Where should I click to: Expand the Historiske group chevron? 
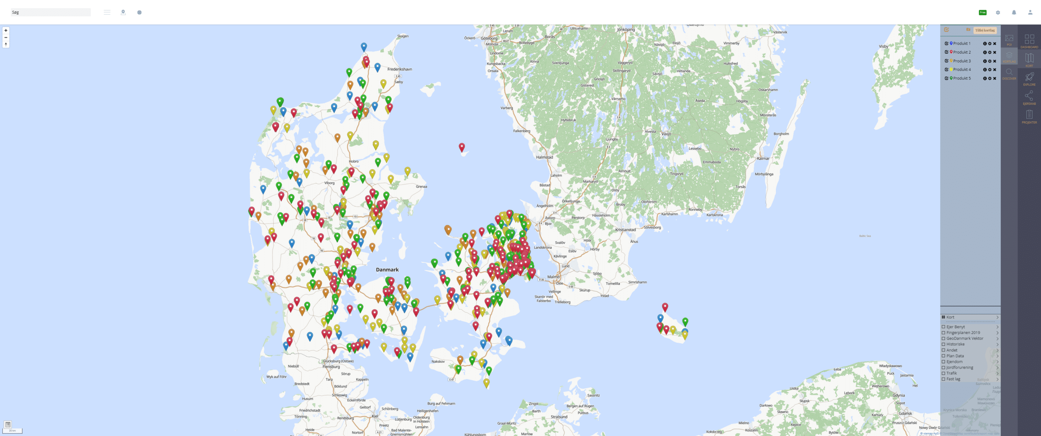click(x=997, y=344)
